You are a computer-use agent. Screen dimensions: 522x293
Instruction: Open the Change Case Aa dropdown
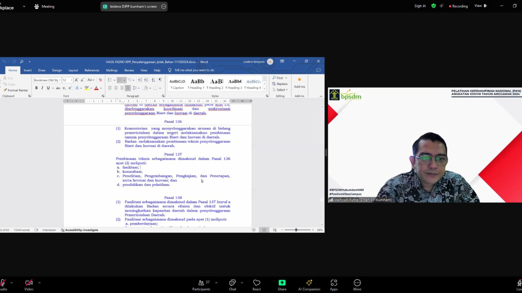coord(91,80)
